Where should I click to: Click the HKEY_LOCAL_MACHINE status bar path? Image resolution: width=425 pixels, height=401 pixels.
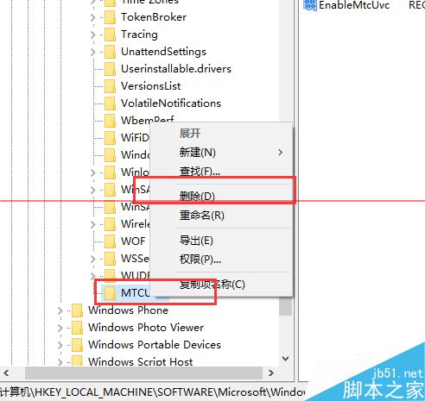point(153,392)
